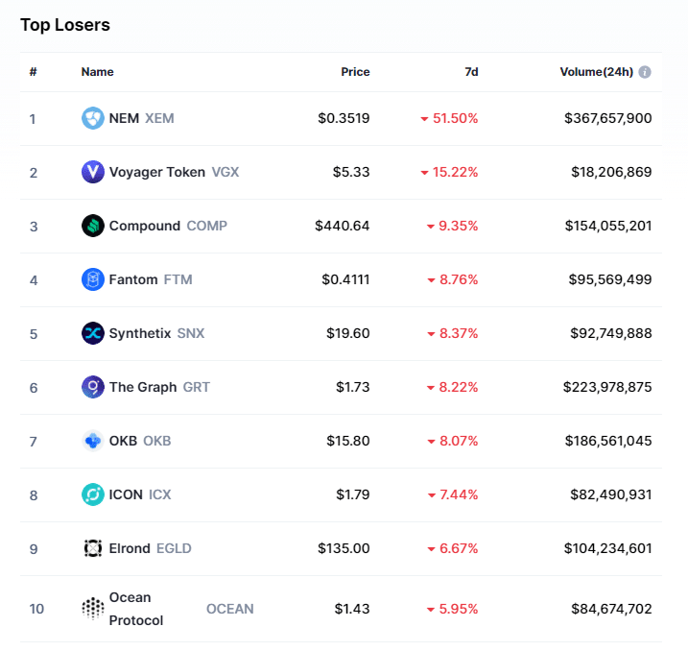688x651 pixels.
Task: Click NEM's 51.50% seven-day change
Action: tap(455, 118)
